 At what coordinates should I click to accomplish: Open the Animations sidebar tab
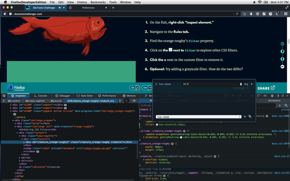[274, 101]
